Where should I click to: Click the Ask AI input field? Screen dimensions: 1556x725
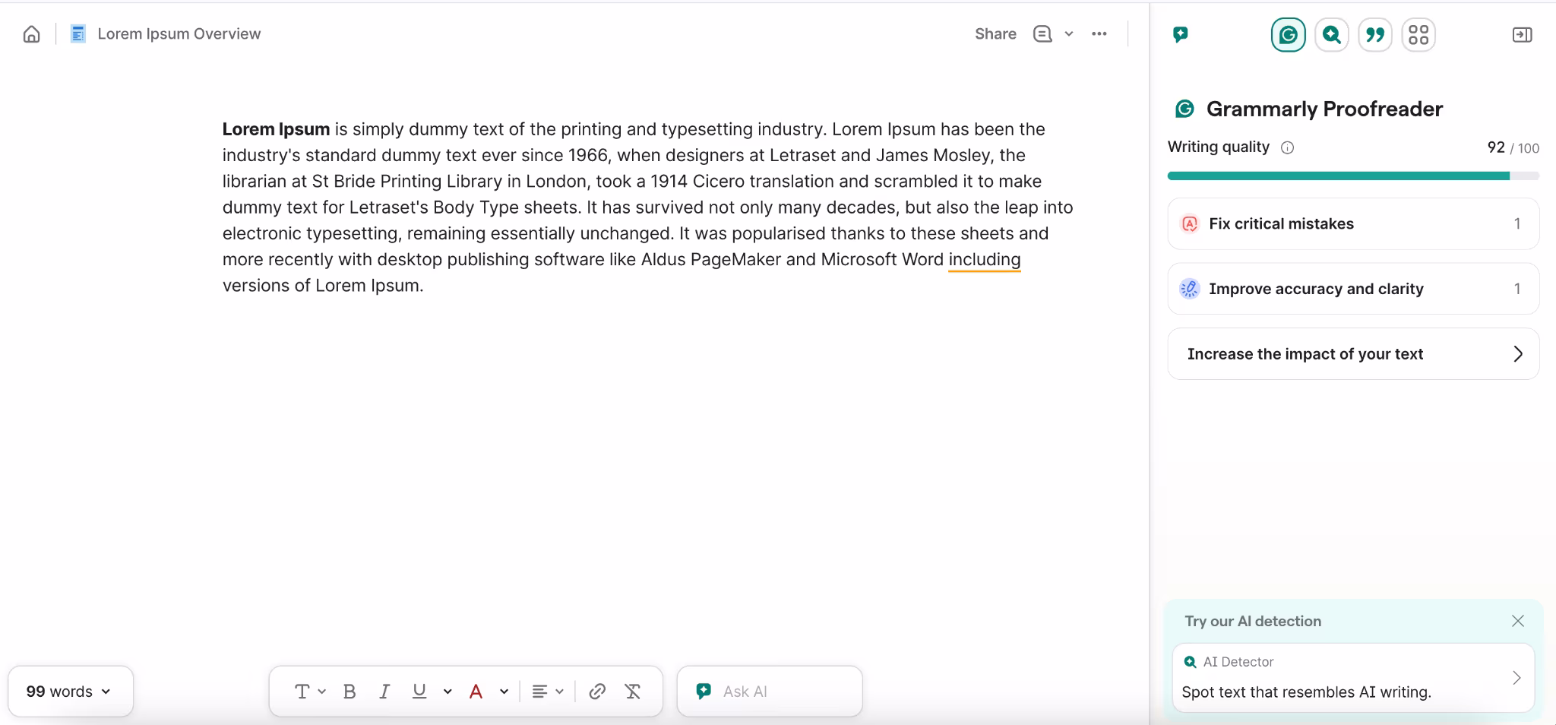(x=770, y=692)
